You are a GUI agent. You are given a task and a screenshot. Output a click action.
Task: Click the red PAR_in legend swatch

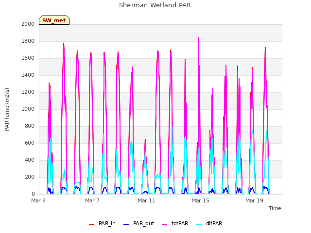(92, 224)
